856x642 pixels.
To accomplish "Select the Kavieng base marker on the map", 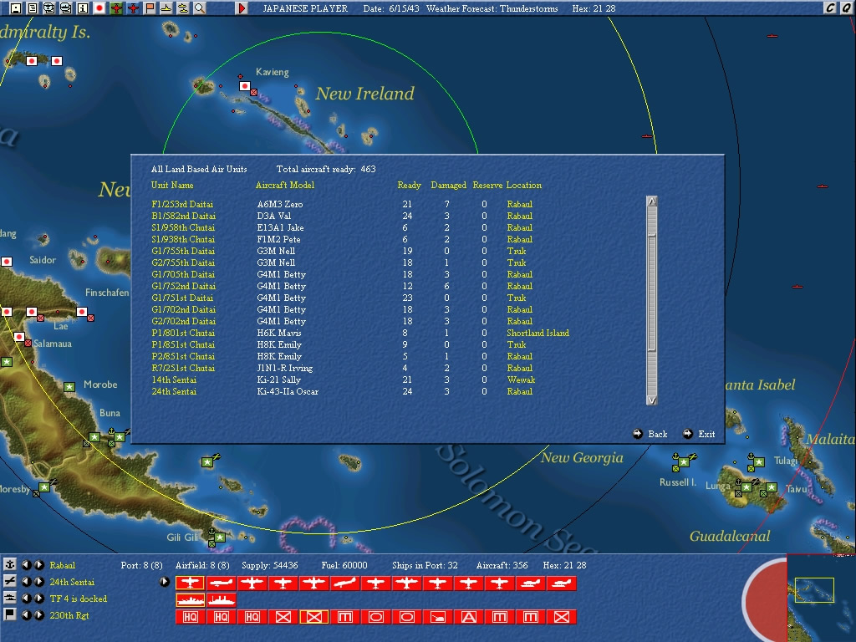I will [245, 86].
